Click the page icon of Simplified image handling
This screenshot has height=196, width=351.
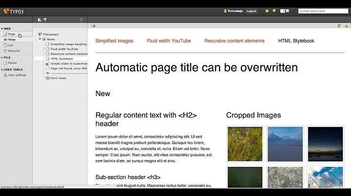47,44
